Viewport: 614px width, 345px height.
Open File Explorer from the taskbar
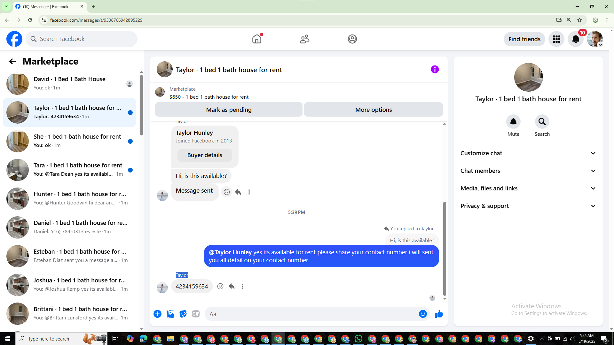pos(170,339)
